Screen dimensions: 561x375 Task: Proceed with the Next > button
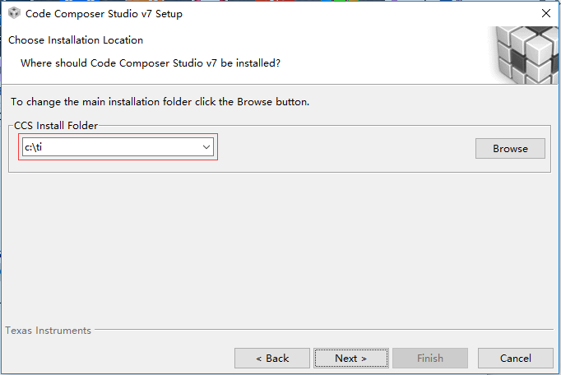tap(351, 359)
